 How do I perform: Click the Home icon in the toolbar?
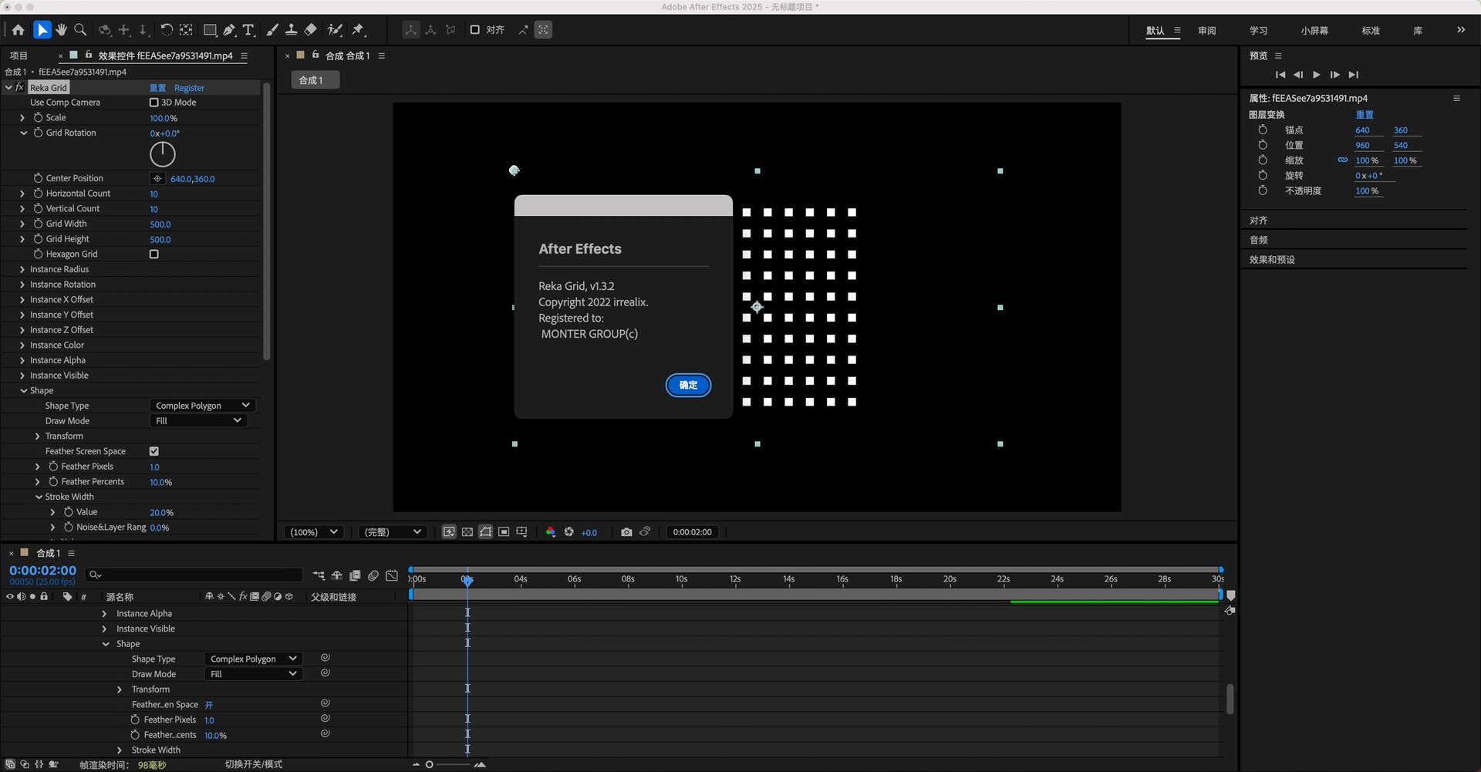click(x=18, y=30)
